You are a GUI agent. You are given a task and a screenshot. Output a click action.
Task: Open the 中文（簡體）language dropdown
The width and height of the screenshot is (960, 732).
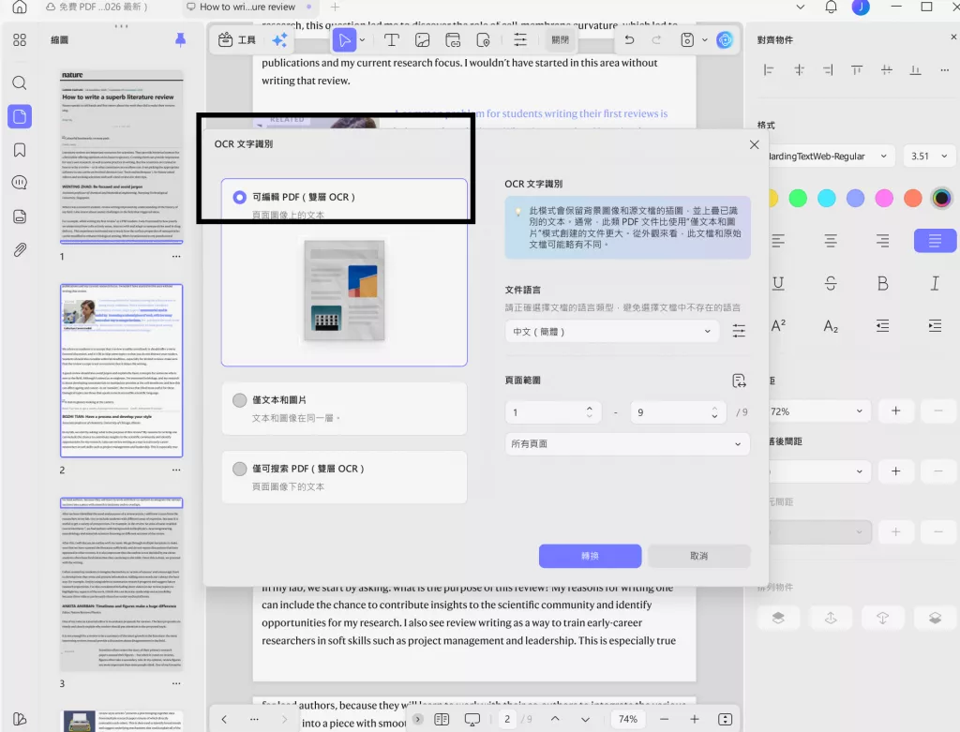(x=611, y=329)
